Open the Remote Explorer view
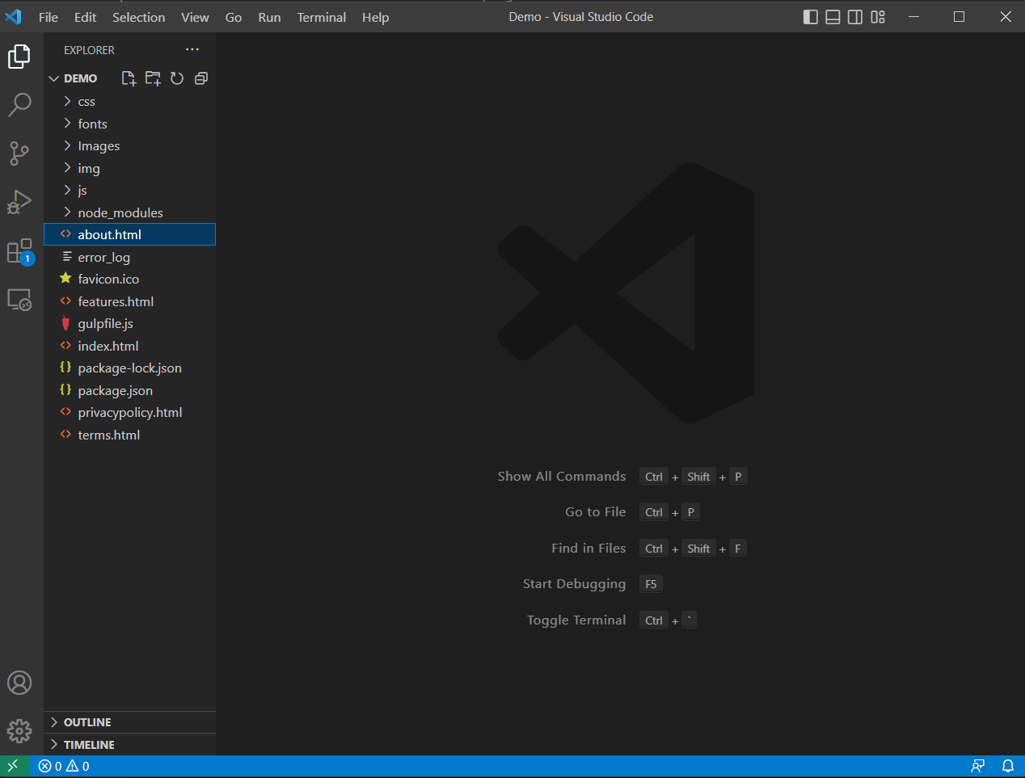The height and width of the screenshot is (778, 1025). coord(19,300)
